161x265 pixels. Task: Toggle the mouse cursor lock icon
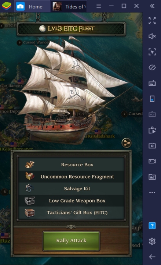click(x=152, y=52)
